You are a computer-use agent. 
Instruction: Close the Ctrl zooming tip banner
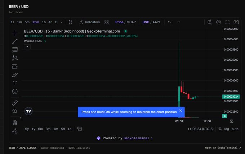[181, 111]
